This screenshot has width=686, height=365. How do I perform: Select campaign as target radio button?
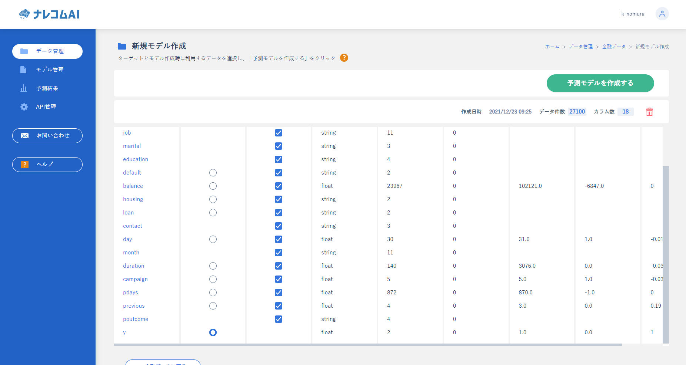pos(213,279)
